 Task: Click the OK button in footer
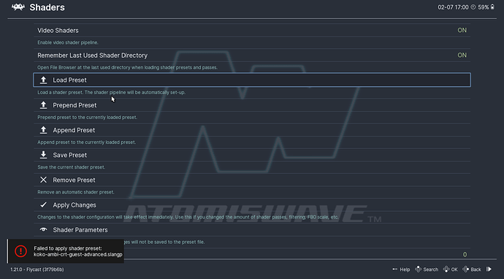(x=451, y=270)
